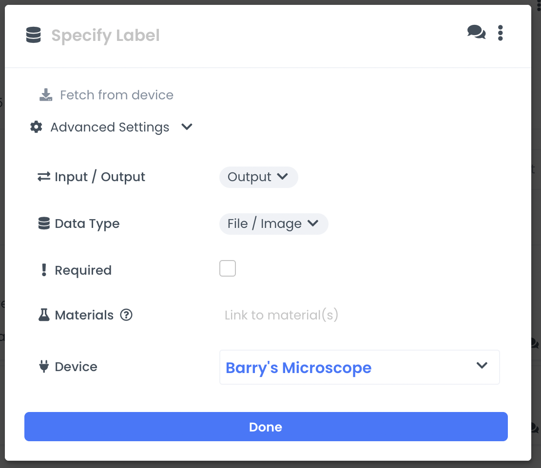Click the exclamation icon beside Required
The image size is (541, 468).
click(44, 270)
